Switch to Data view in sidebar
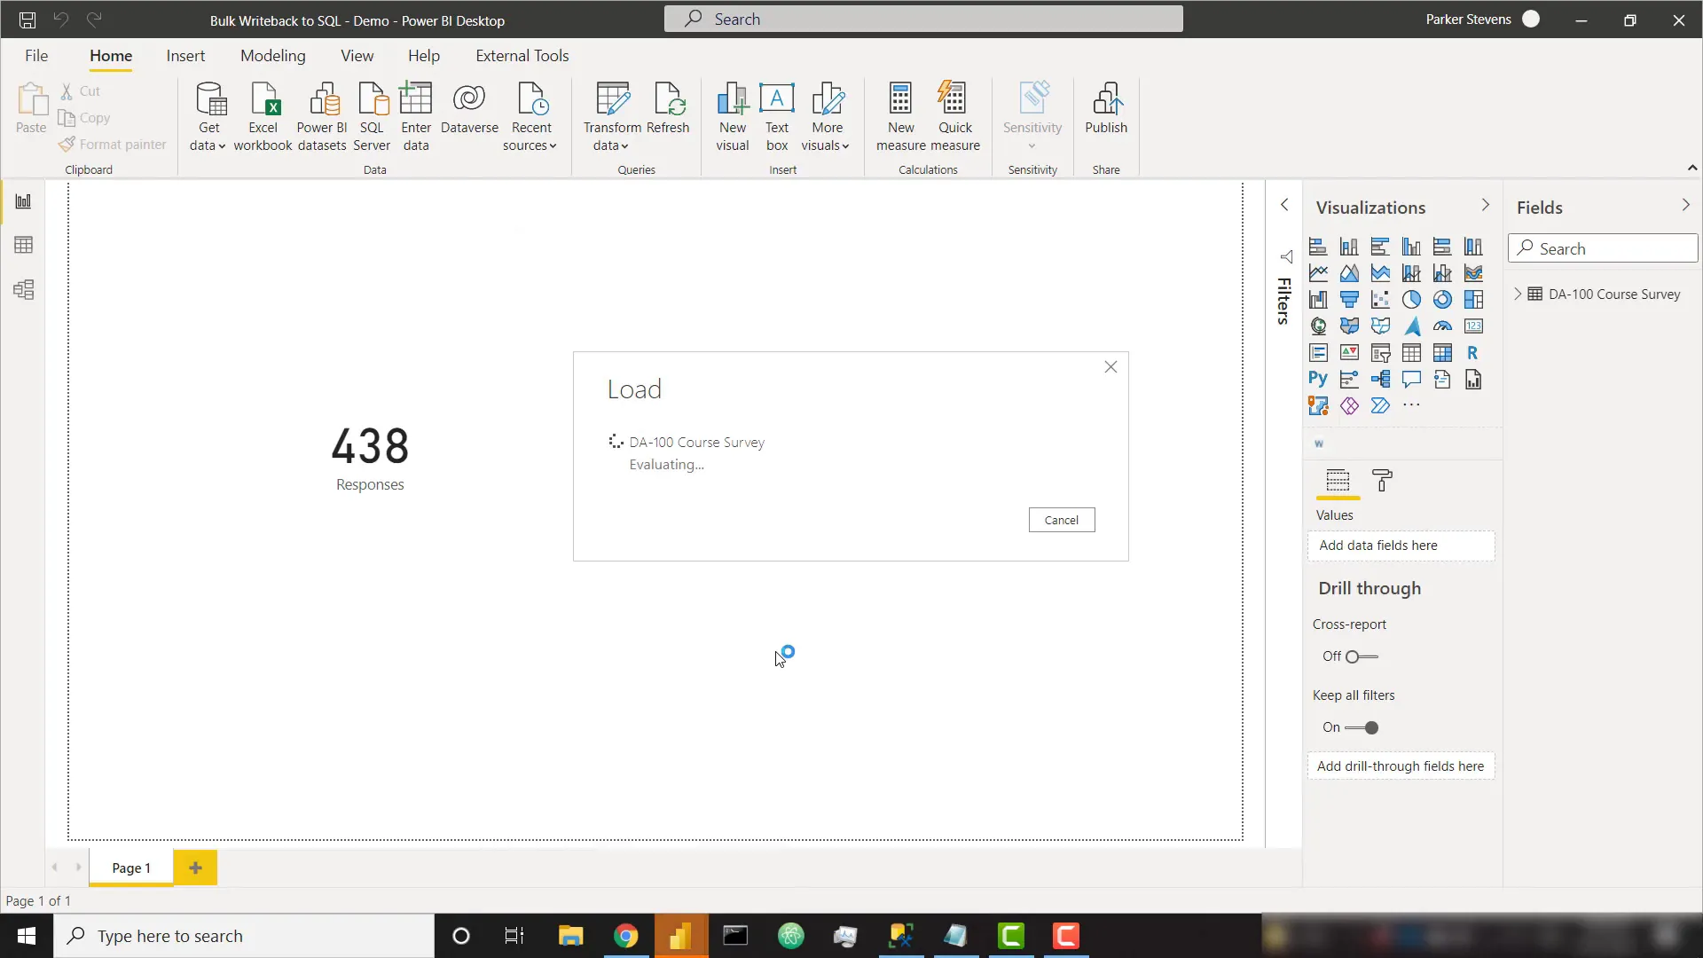This screenshot has height=958, width=1703. 23,246
